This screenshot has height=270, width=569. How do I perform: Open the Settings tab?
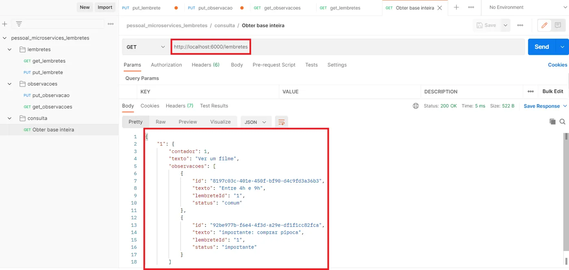coord(337,65)
